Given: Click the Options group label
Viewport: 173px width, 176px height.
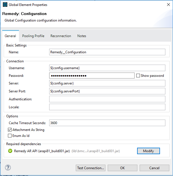Looking at the screenshot, I should 12,116.
